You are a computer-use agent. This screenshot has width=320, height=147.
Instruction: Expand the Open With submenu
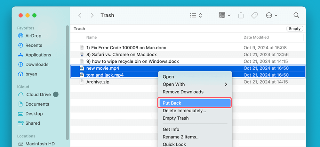coord(195,84)
